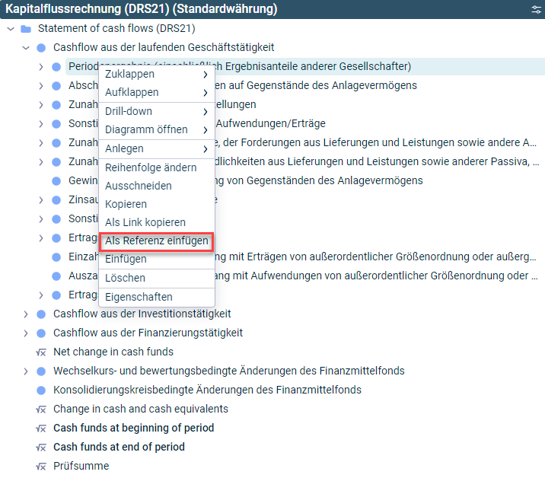The image size is (545, 478).
Task: Choose Löschen in context menu
Action: pyautogui.click(x=157, y=278)
